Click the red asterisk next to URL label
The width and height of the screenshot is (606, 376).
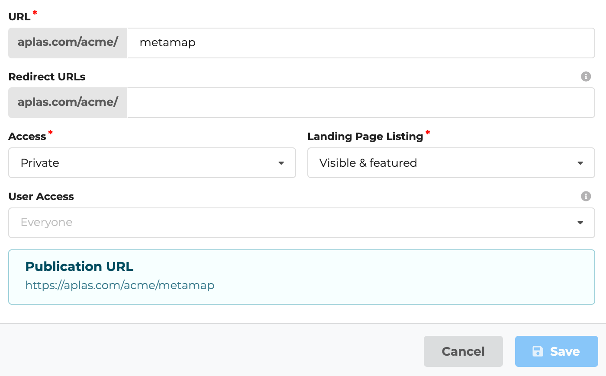(34, 13)
